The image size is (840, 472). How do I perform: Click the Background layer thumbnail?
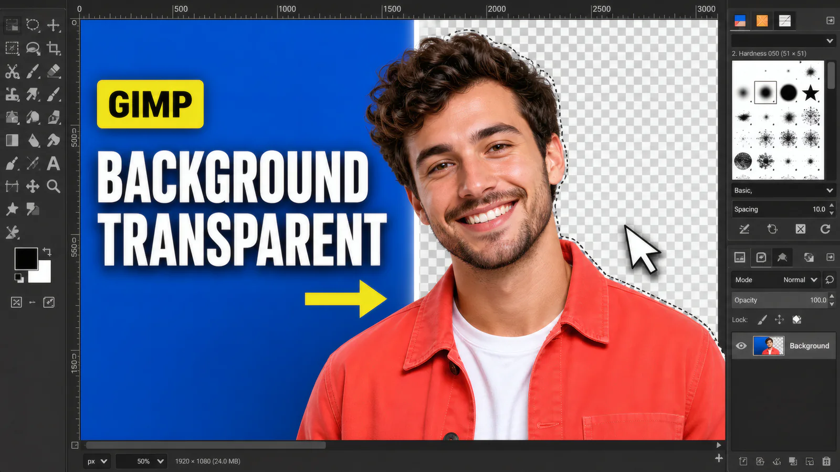(x=769, y=346)
